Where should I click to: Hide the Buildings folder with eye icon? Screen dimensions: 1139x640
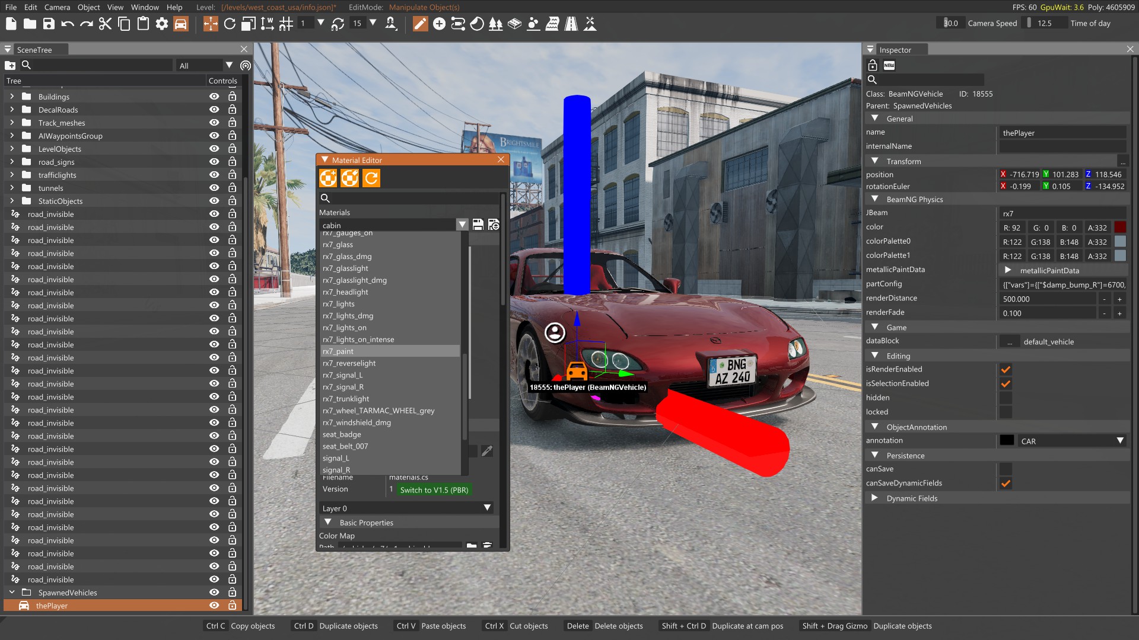coord(214,97)
